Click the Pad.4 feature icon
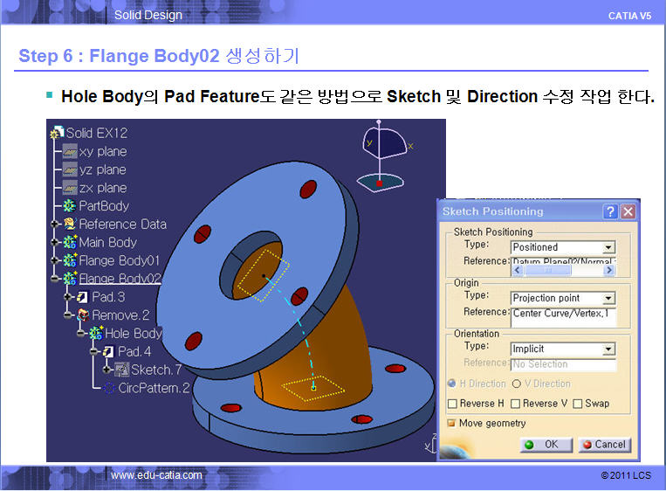This screenshot has width=666, height=491. [x=108, y=351]
